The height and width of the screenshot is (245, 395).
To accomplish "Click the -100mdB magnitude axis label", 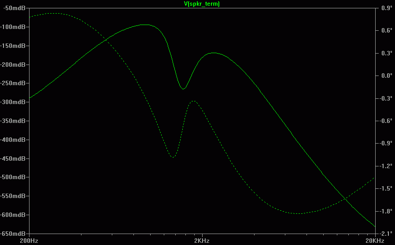I will (13, 27).
